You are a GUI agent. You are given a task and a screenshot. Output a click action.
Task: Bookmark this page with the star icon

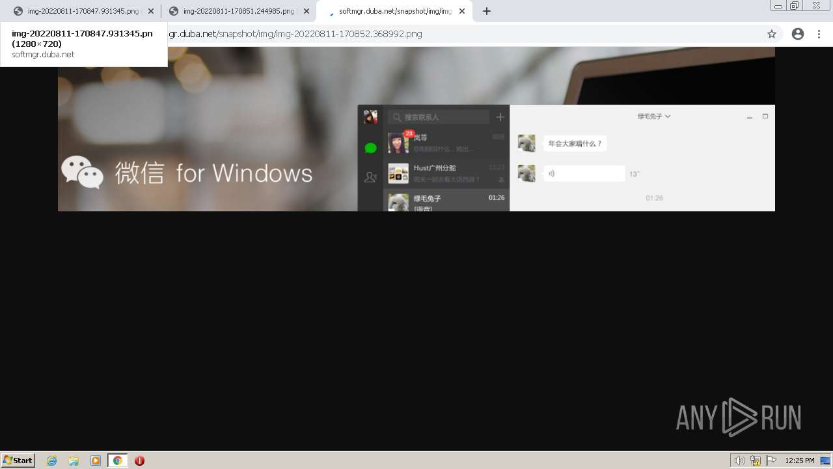pyautogui.click(x=772, y=34)
